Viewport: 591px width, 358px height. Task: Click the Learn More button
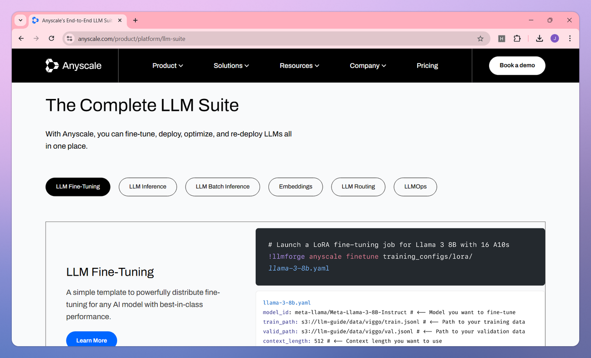coord(92,340)
